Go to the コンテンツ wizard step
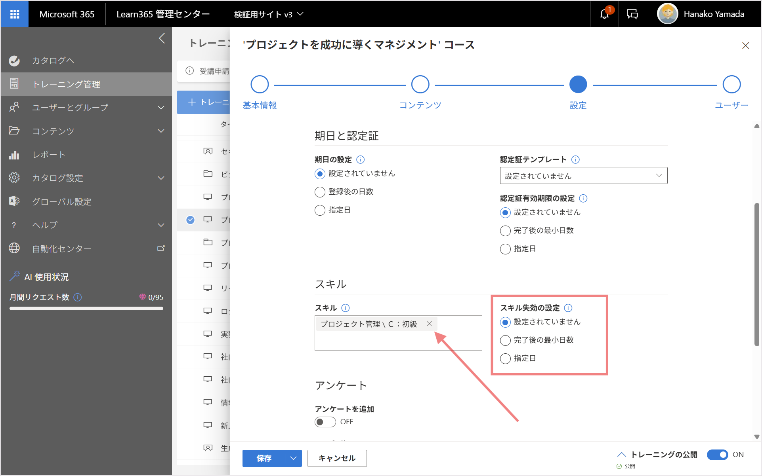 (420, 84)
